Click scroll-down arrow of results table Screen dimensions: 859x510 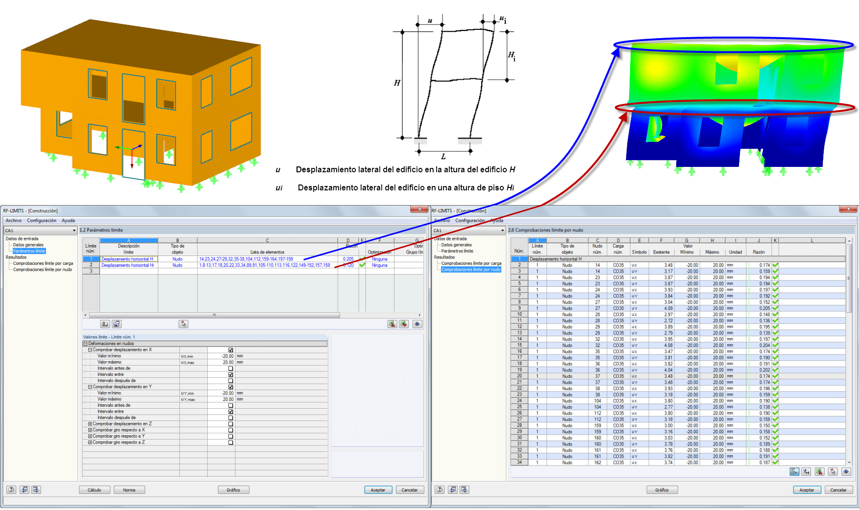[849, 462]
